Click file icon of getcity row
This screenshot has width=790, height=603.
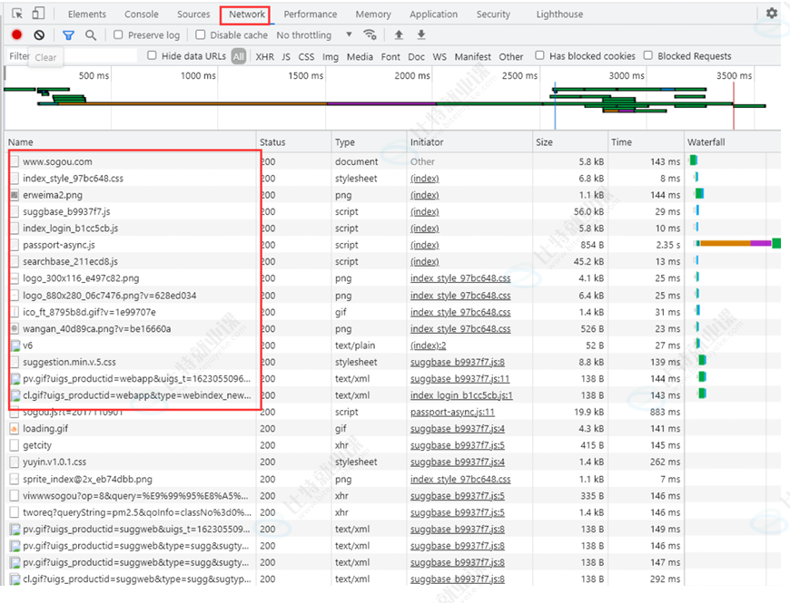pos(15,445)
